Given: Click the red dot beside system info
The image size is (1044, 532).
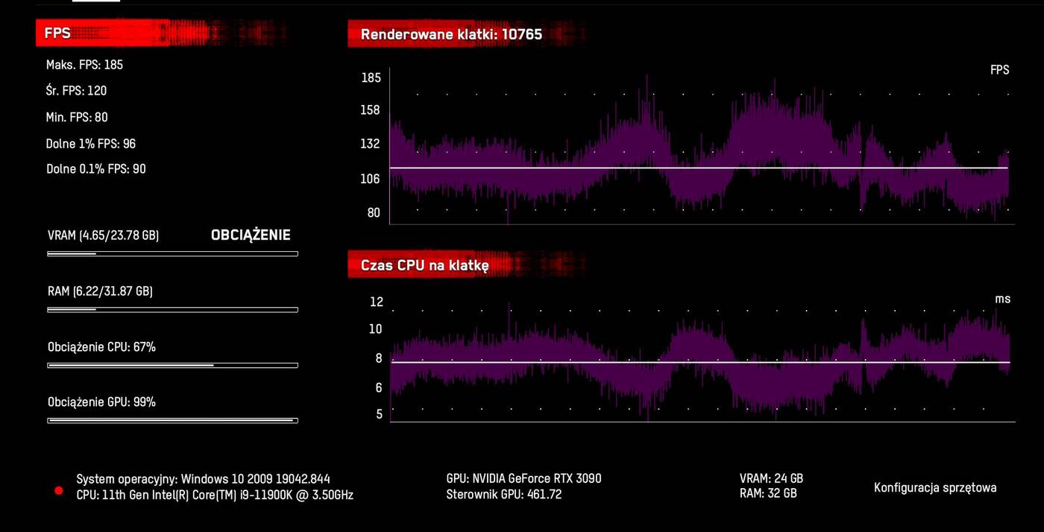Looking at the screenshot, I should pos(59,490).
